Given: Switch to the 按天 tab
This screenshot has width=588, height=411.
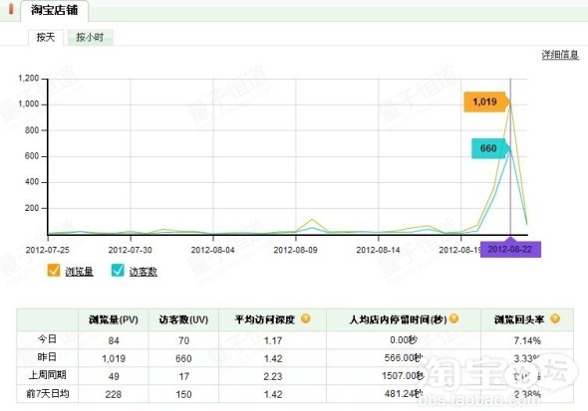Looking at the screenshot, I should click(x=46, y=37).
